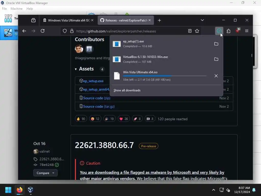The width and height of the screenshot is (261, 196).
Task: Cancel the Win Vista Ultimate x64.iso download
Action: coord(216,76)
